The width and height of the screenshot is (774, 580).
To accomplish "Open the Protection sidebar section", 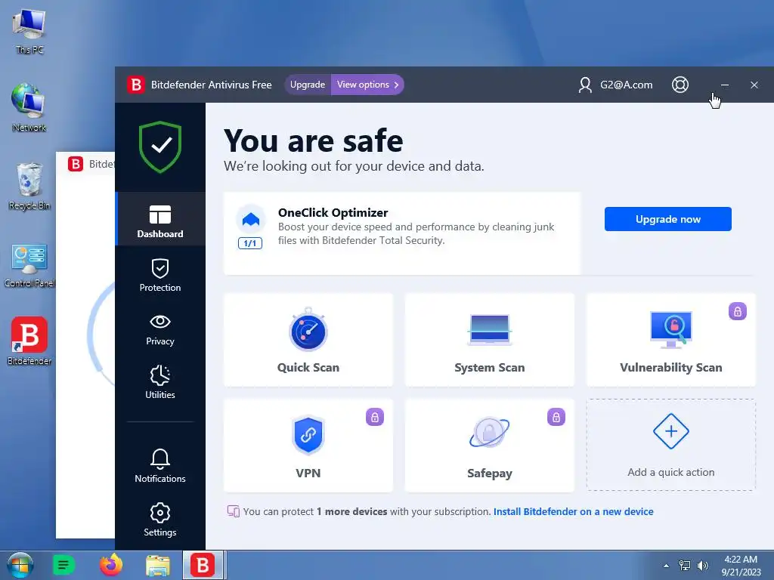I will pos(160,275).
